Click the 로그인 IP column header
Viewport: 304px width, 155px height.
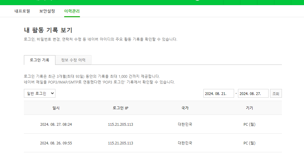[120, 108]
